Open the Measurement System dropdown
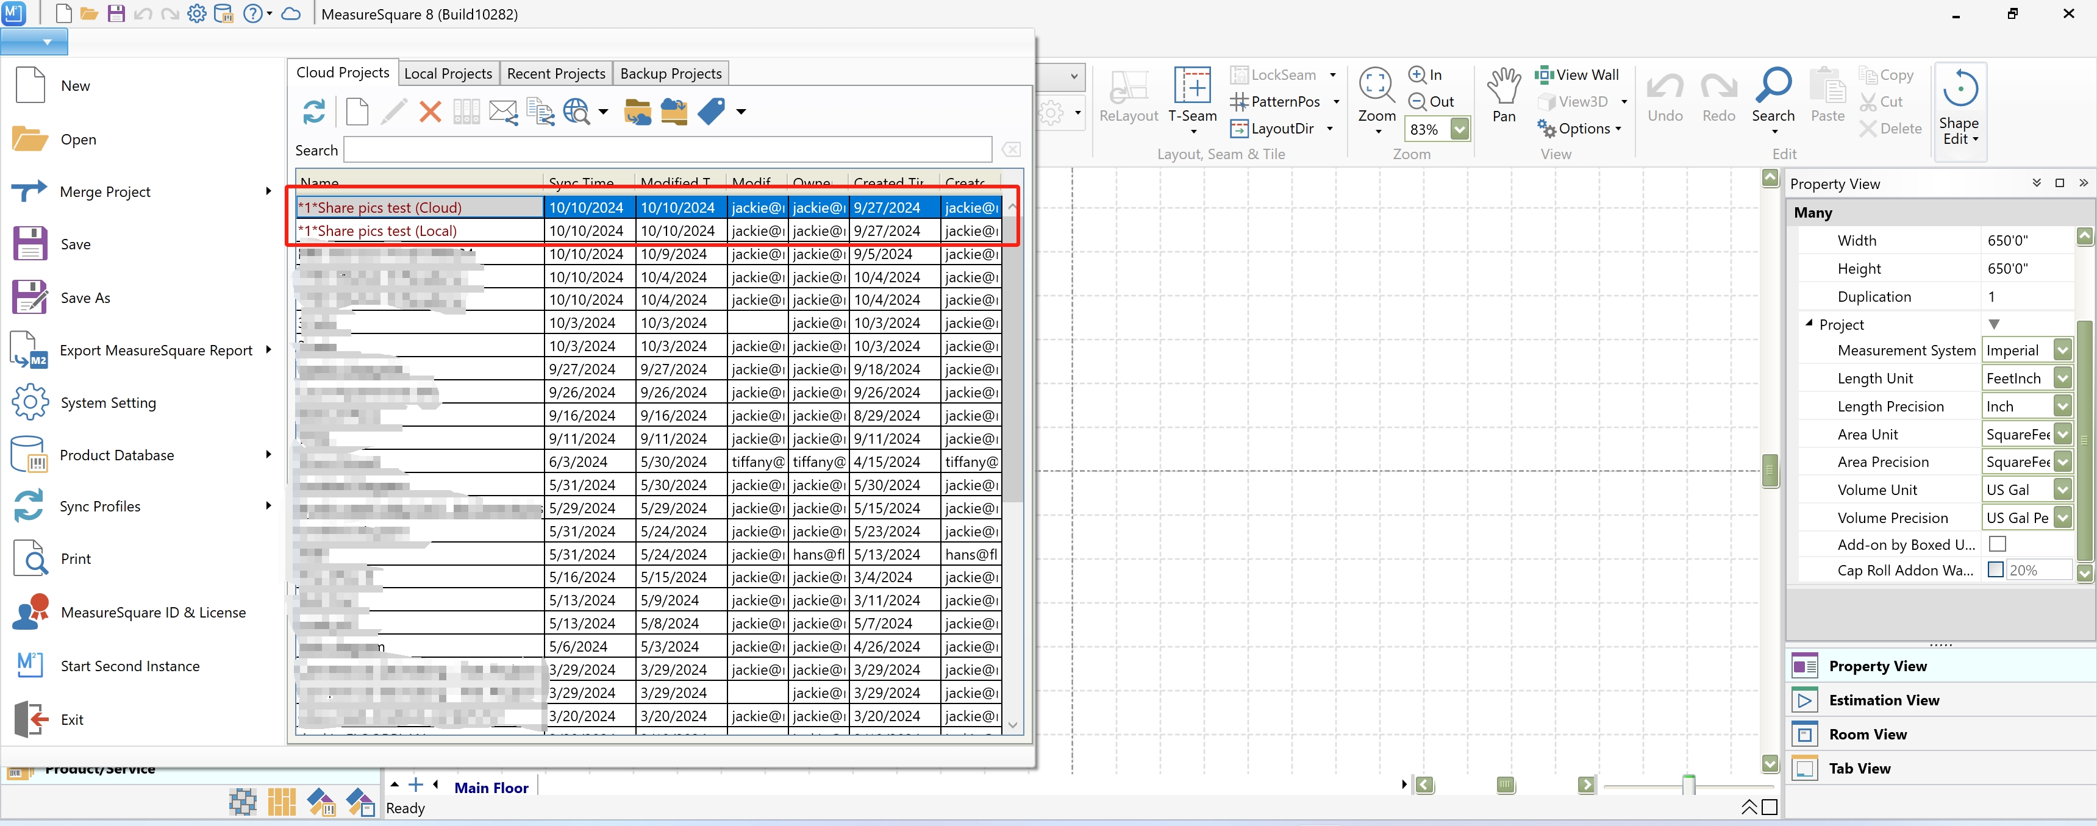 point(2062,351)
